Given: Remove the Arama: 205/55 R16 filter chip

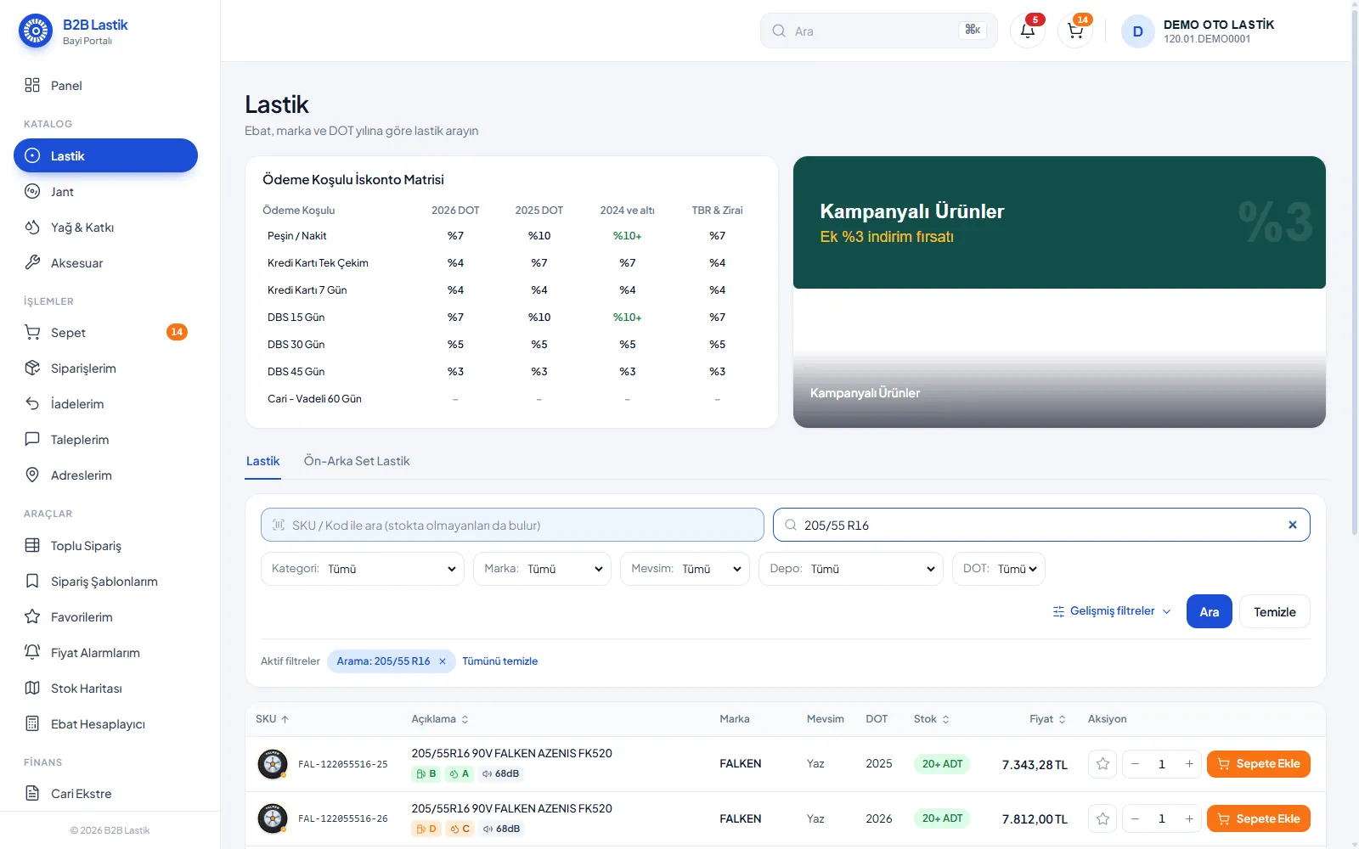Looking at the screenshot, I should pyautogui.click(x=443, y=661).
